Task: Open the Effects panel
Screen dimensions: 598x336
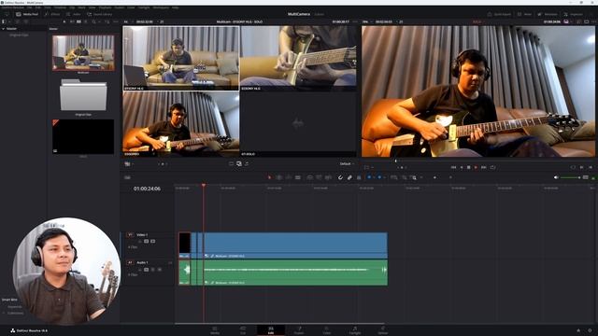Action: pyautogui.click(x=52, y=14)
